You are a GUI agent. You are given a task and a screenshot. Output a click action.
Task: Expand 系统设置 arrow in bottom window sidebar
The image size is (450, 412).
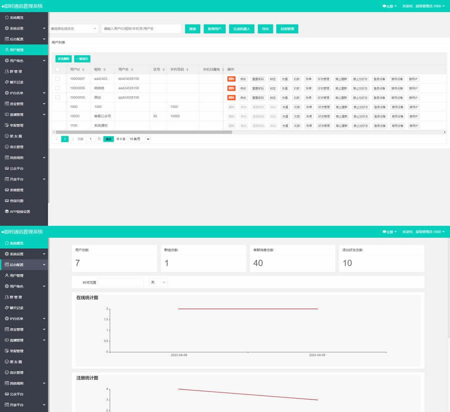pyautogui.click(x=44, y=254)
